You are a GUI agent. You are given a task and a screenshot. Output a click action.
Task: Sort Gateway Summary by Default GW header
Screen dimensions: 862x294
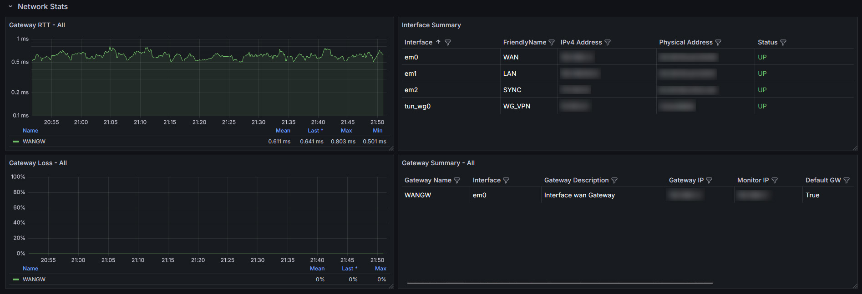[x=823, y=180]
